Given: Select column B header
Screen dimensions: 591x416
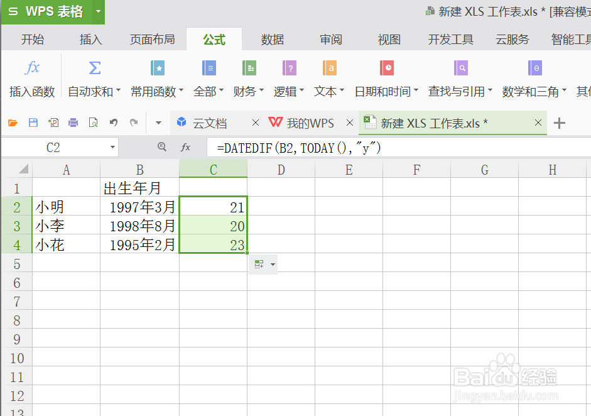Looking at the screenshot, I should pyautogui.click(x=140, y=169).
